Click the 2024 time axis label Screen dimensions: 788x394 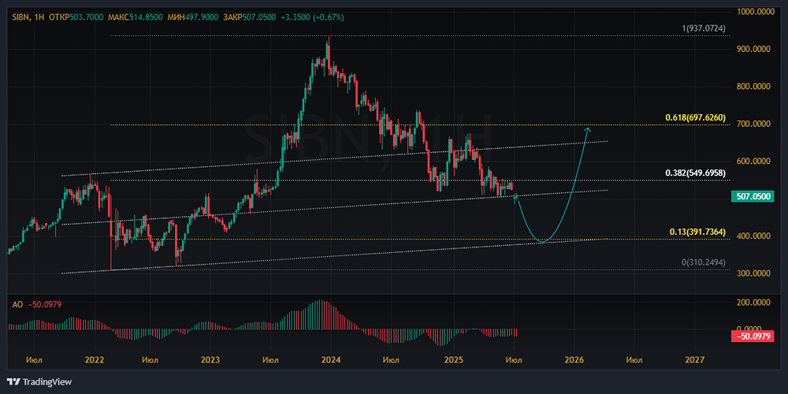click(331, 360)
